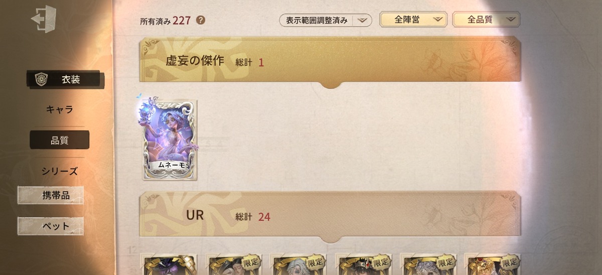Select the ムネーモシュネー costume card
This screenshot has height=275, width=602.
170,138
